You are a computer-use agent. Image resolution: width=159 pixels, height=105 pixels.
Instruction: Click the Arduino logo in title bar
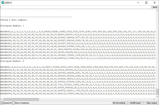3,3
